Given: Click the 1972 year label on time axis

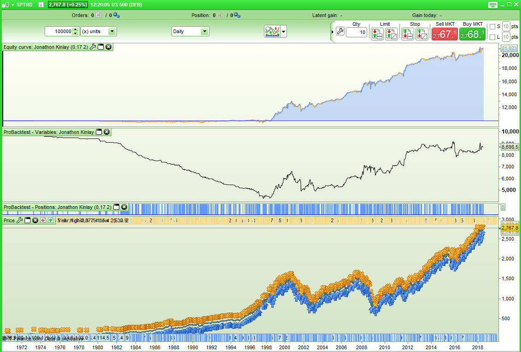Looking at the screenshot, I should (x=22, y=347).
